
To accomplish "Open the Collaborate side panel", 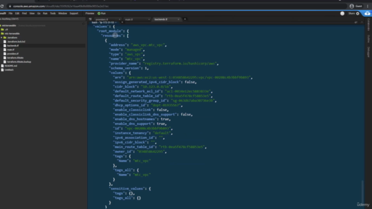I will coord(369,24).
